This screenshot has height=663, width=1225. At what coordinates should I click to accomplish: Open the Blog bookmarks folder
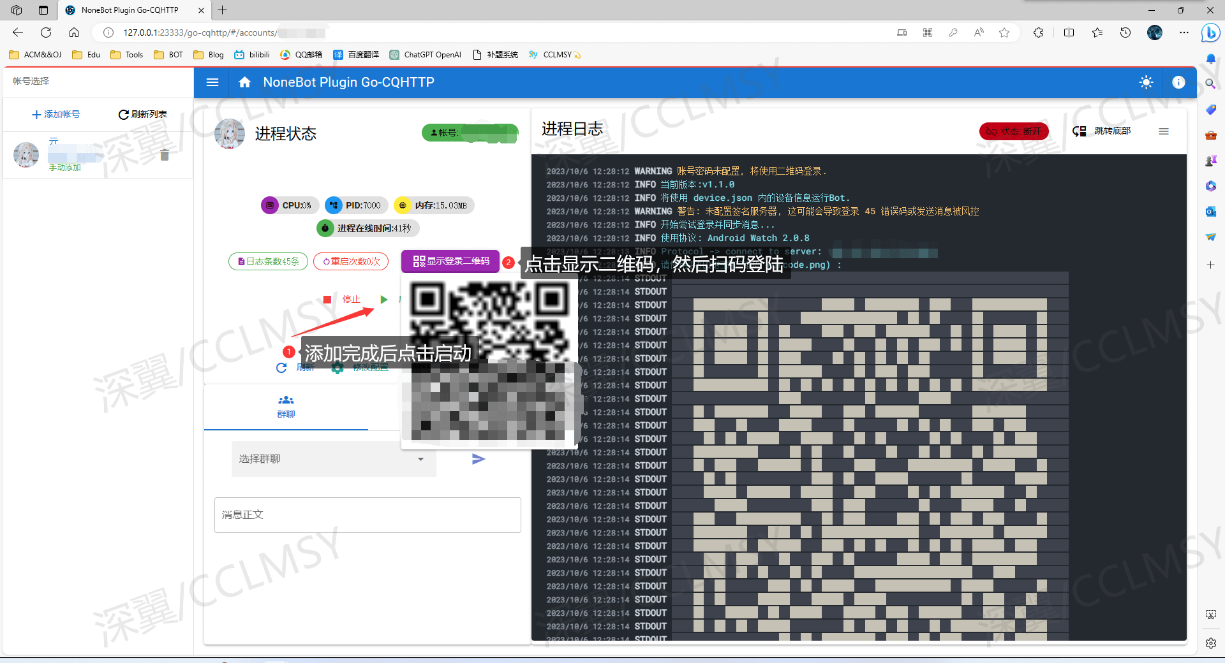pyautogui.click(x=209, y=55)
